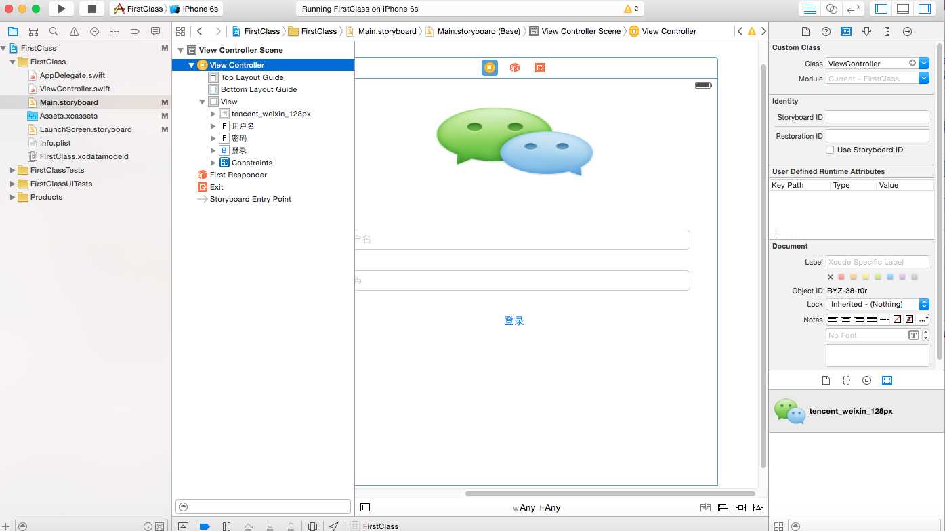The width and height of the screenshot is (945, 531).
Task: Open the Class dropdown arrow
Action: [x=924, y=63]
